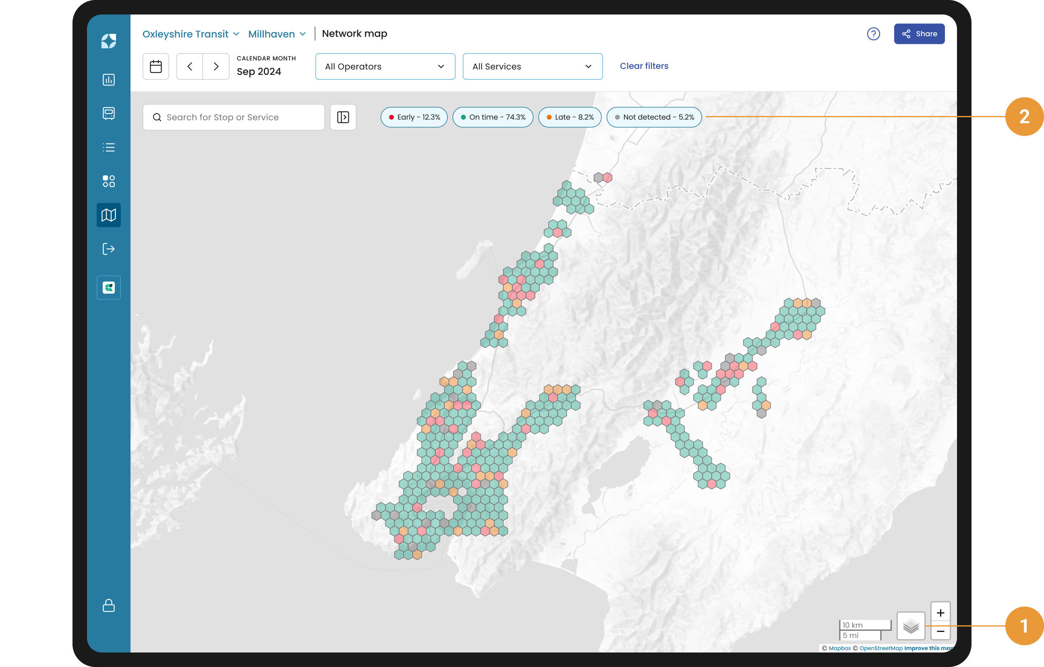Toggle the Not detected 5.2% chip
Image resolution: width=1044 pixels, height=667 pixels.
tap(654, 117)
